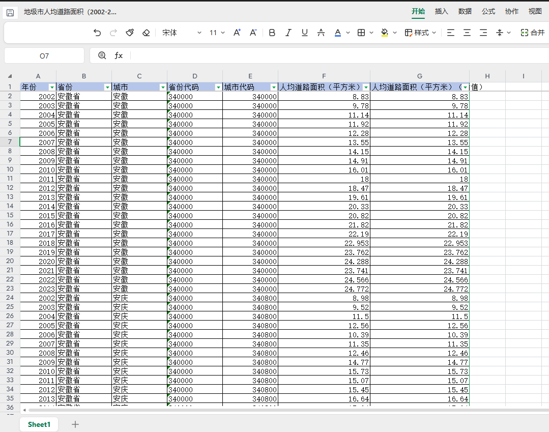Viewport: 549px width, 432px height.
Task: Click the 合并 merge cells button
Action: point(532,33)
